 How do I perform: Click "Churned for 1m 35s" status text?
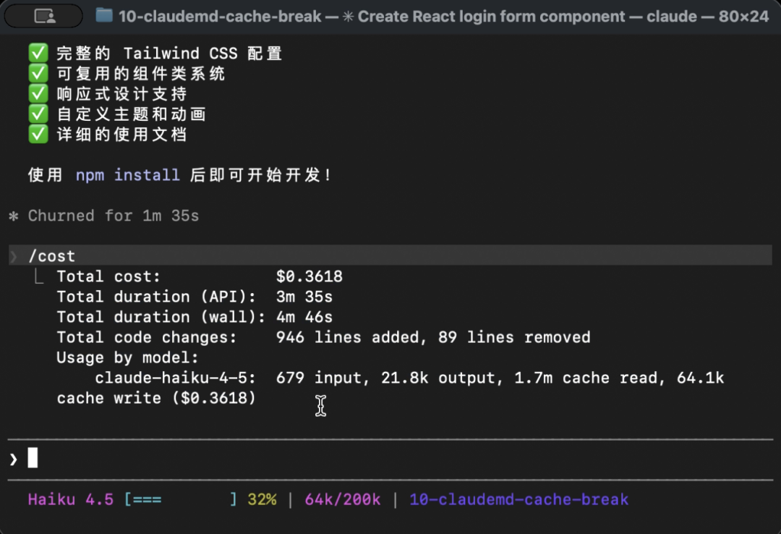click(x=114, y=216)
